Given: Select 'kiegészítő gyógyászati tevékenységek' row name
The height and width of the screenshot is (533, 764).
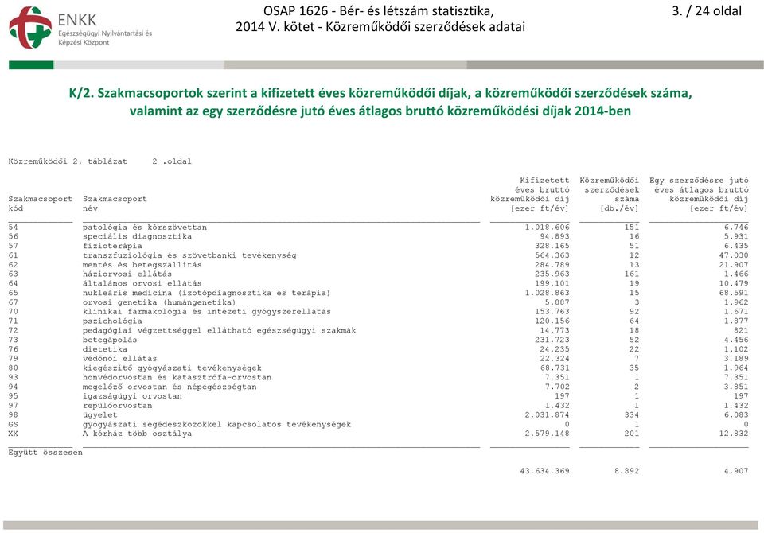Looking at the screenshot, I should point(172,368).
